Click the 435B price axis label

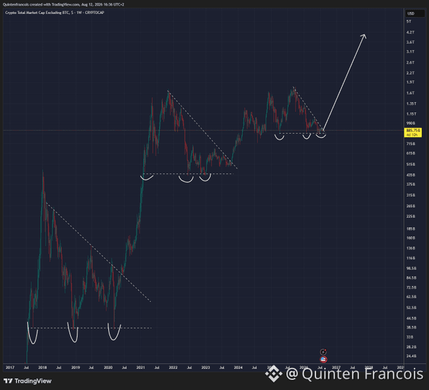[411, 175]
